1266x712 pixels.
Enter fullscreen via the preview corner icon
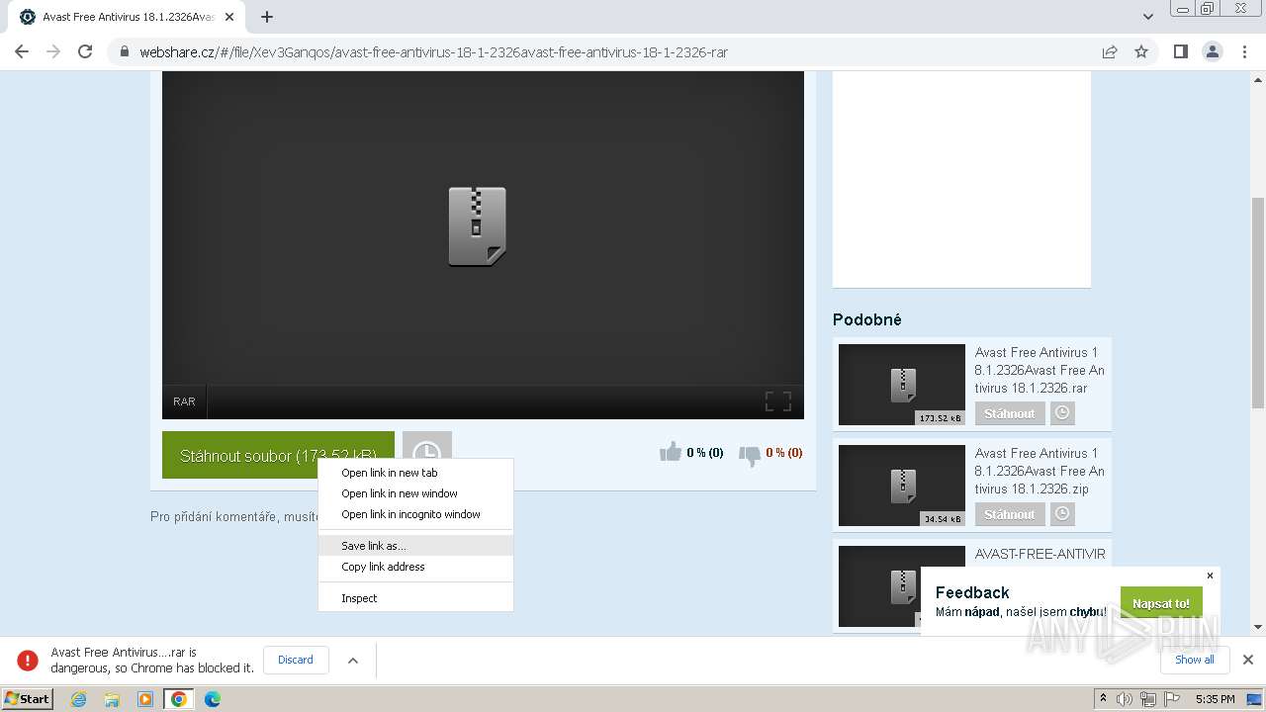tap(778, 400)
